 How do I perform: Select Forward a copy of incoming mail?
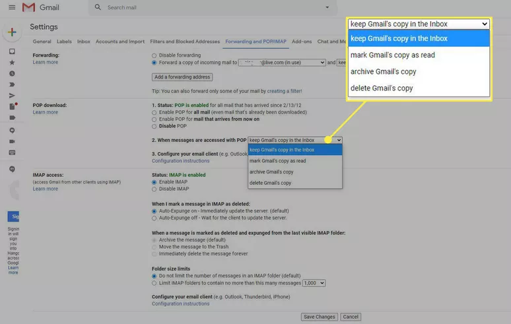click(154, 63)
